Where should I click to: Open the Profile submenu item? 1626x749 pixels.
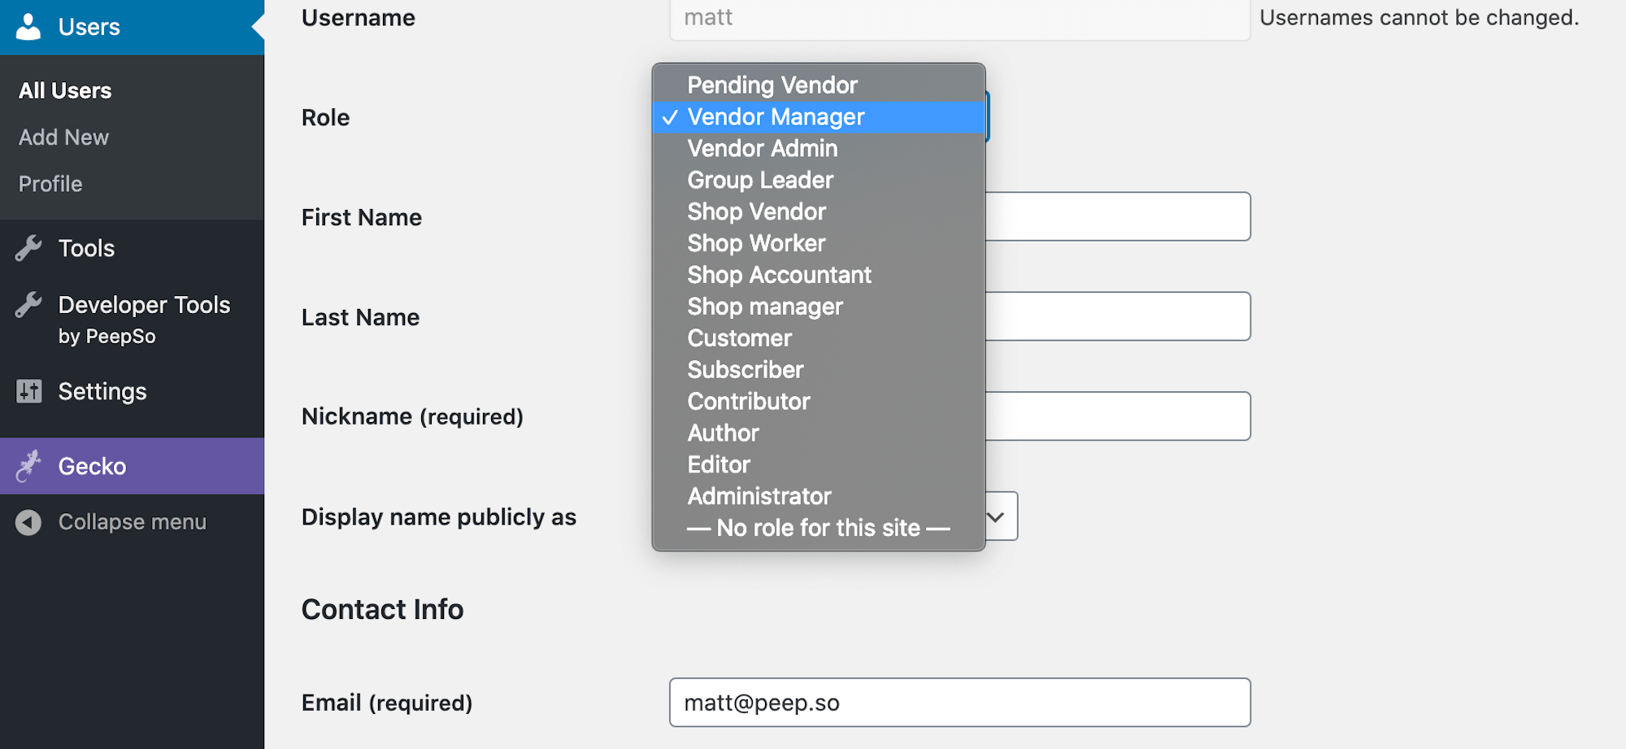[x=50, y=184]
